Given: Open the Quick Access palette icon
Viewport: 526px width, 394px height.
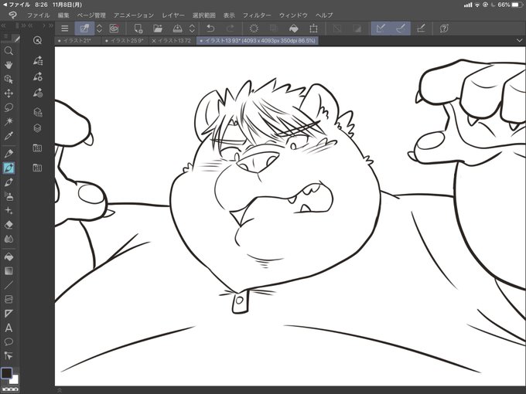Looking at the screenshot, I should (38, 40).
